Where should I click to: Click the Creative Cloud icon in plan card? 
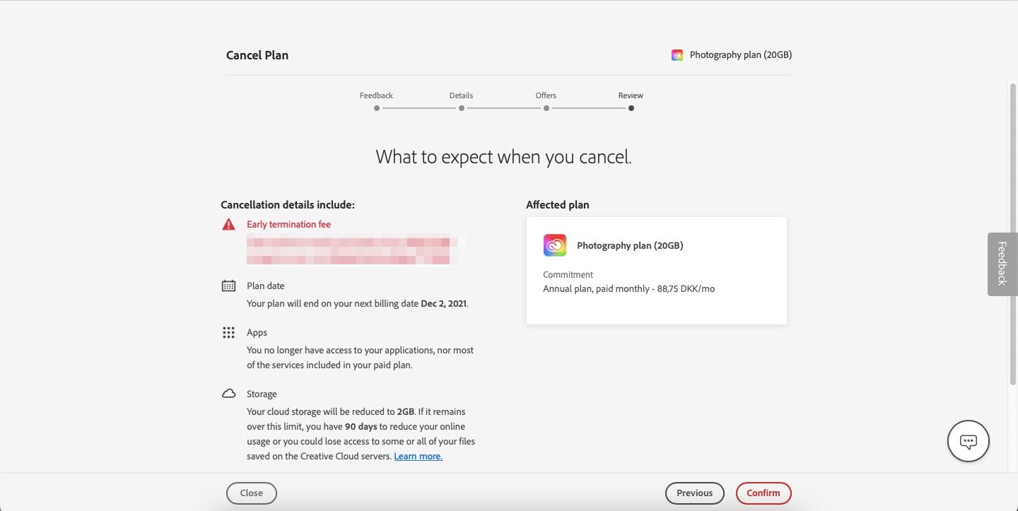[x=555, y=245]
